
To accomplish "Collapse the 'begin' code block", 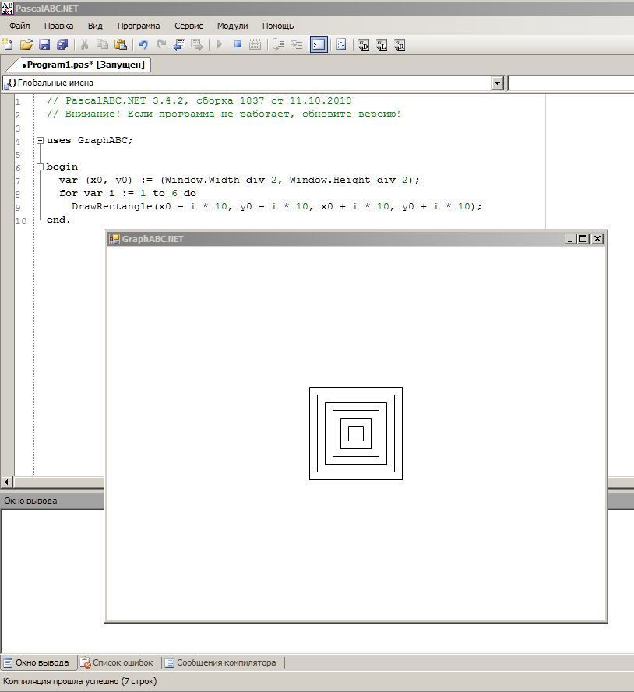I will pyautogui.click(x=40, y=167).
